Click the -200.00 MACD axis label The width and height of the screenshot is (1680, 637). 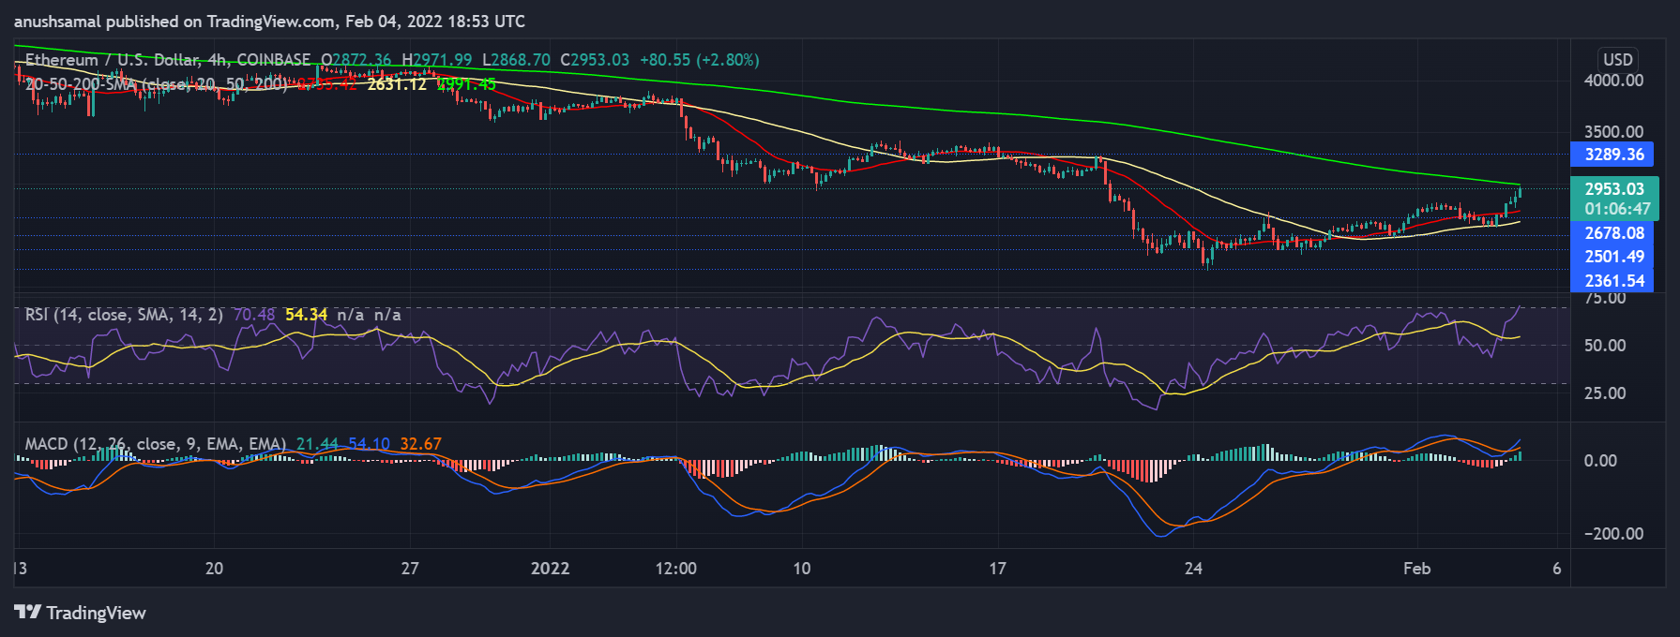(x=1613, y=534)
